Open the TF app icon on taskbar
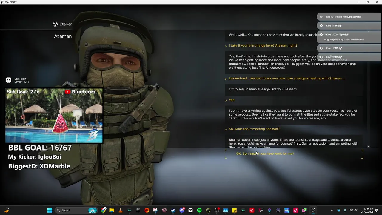382x215 pixels. [x=261, y=210]
